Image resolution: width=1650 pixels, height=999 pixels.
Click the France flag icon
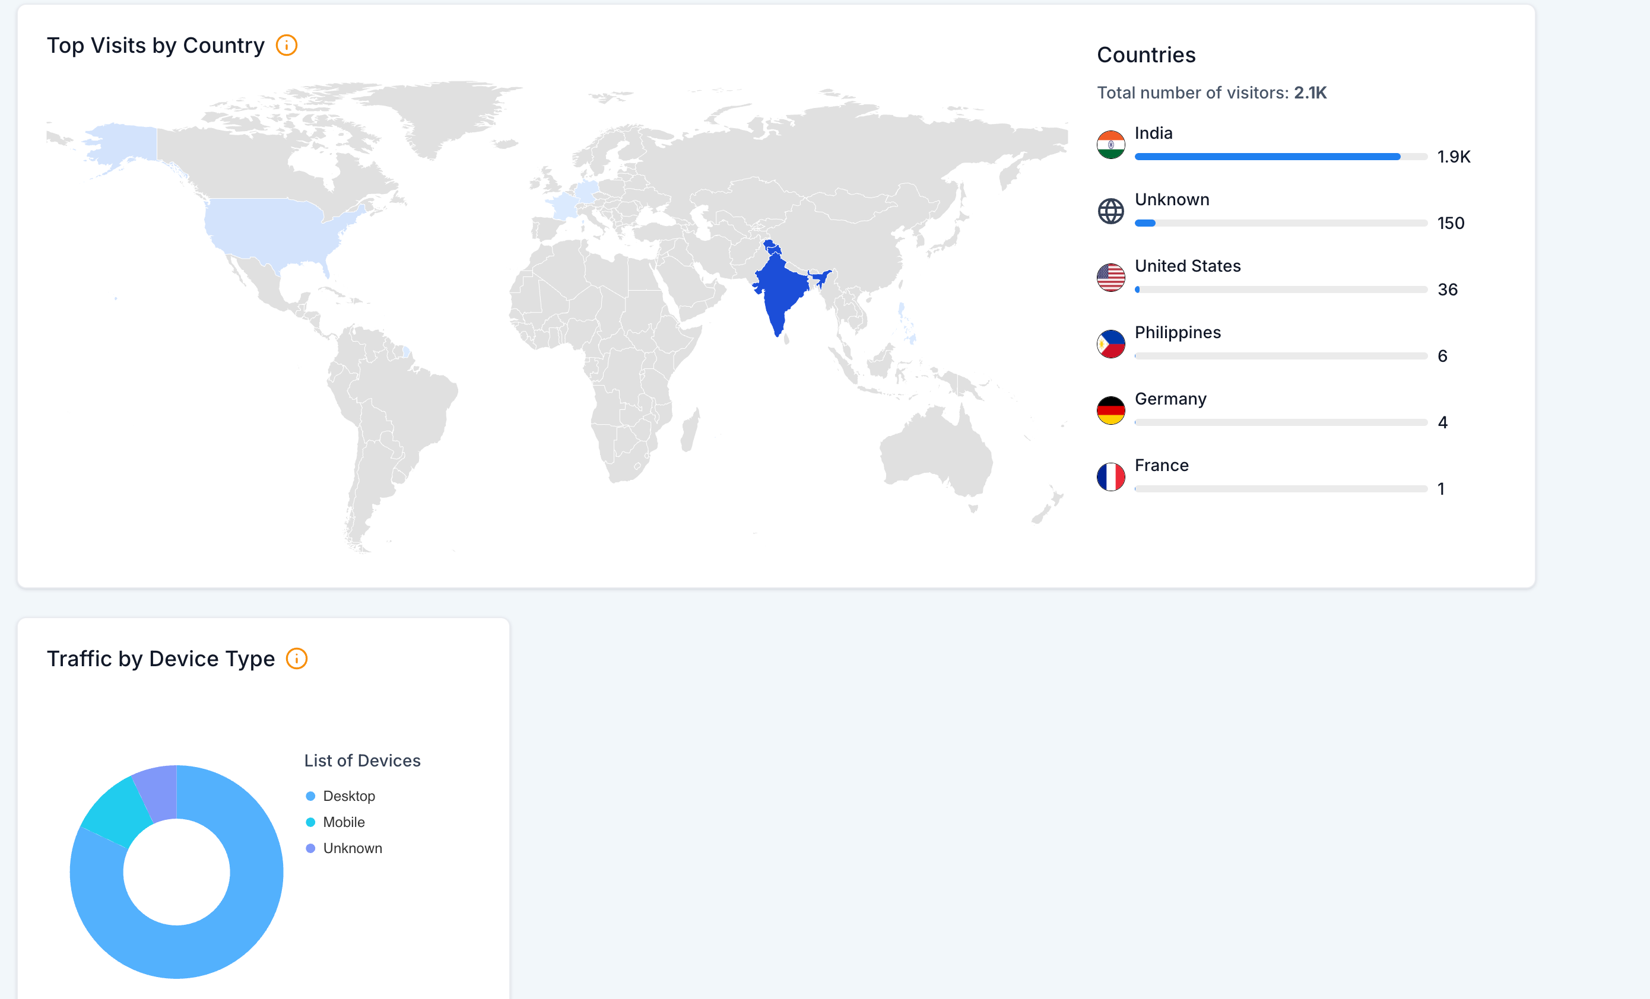tap(1110, 477)
